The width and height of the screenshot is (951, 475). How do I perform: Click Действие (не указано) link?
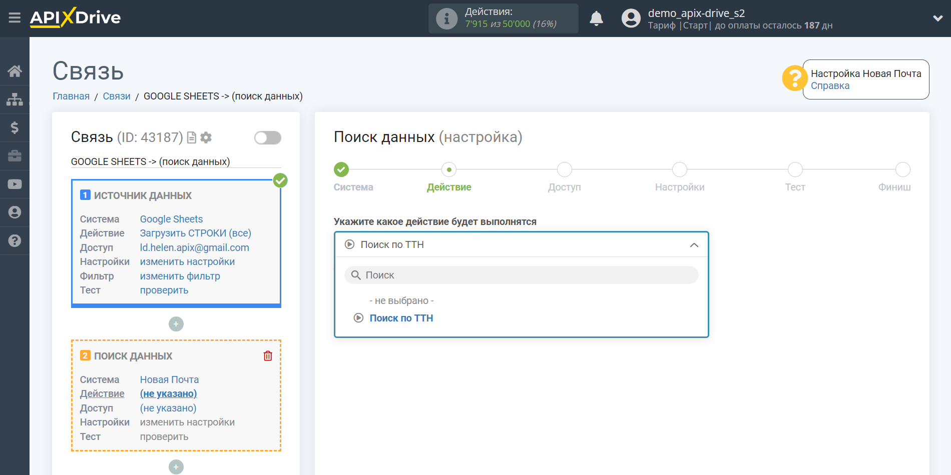pyautogui.click(x=168, y=393)
